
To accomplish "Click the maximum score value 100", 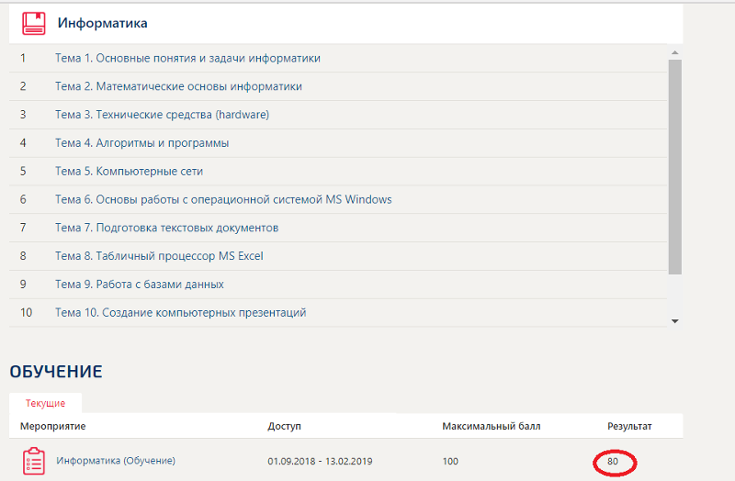I will (450, 462).
